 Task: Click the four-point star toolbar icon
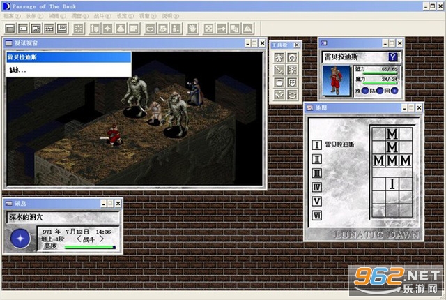(108, 29)
